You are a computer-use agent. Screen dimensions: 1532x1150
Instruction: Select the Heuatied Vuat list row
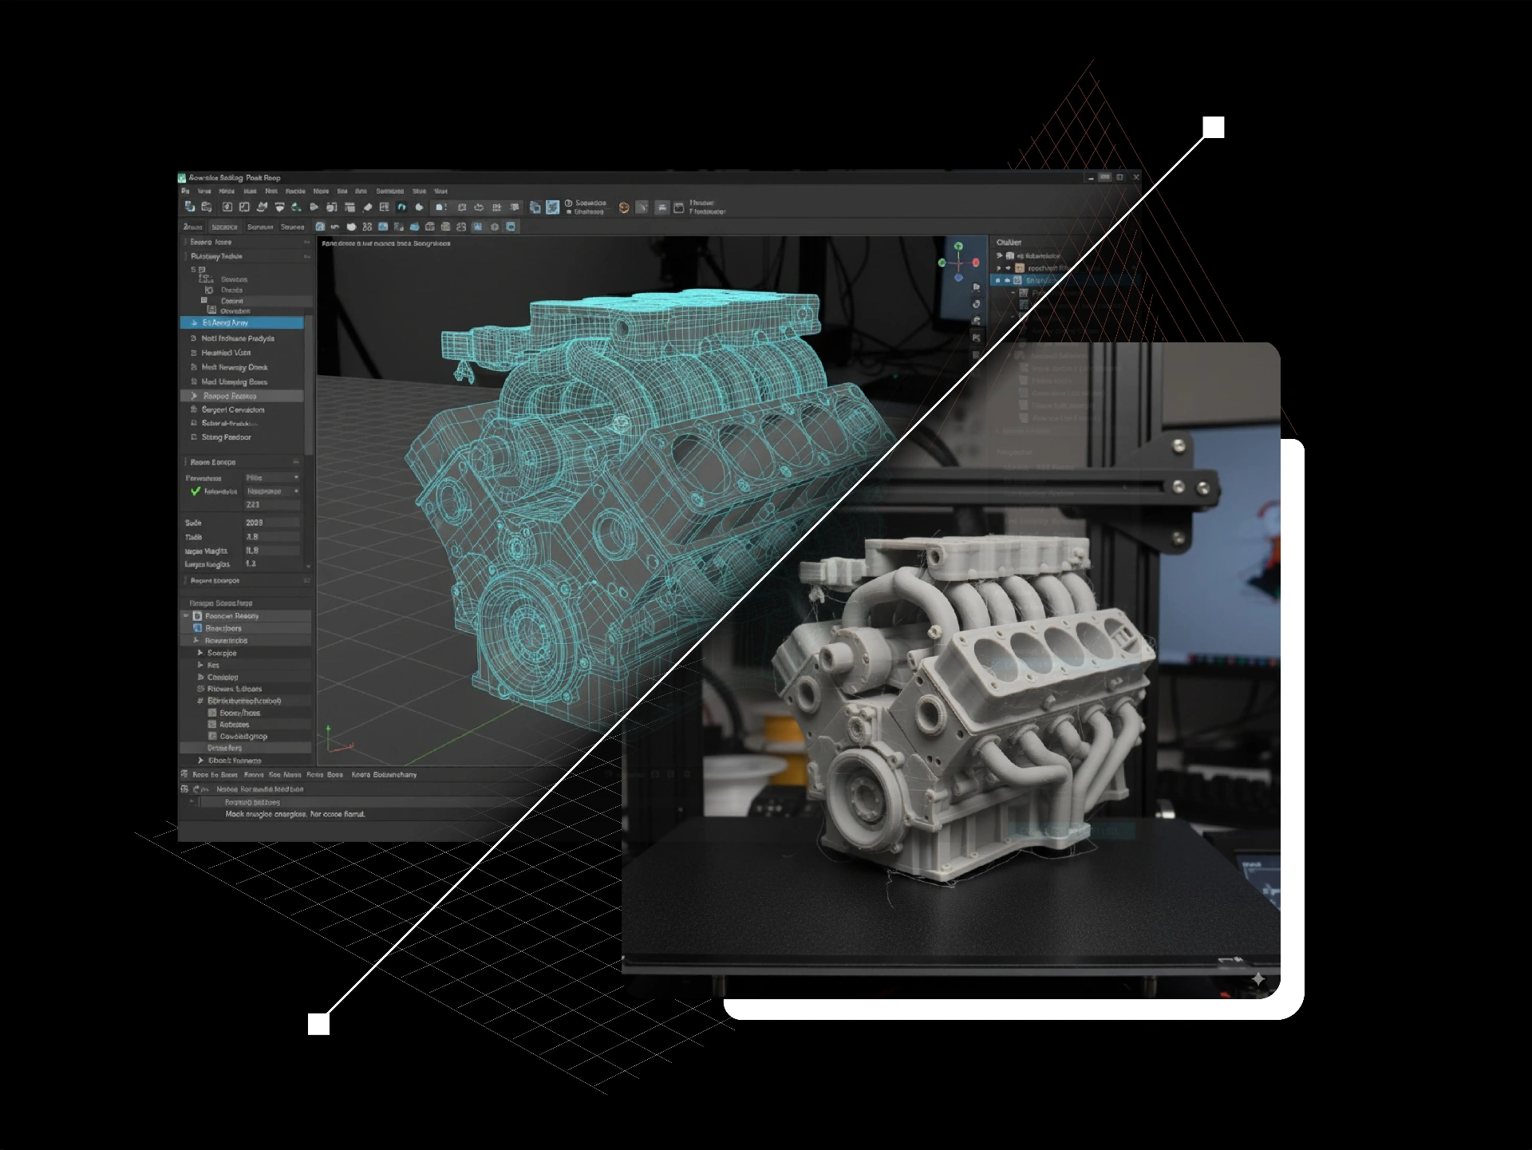[242, 353]
